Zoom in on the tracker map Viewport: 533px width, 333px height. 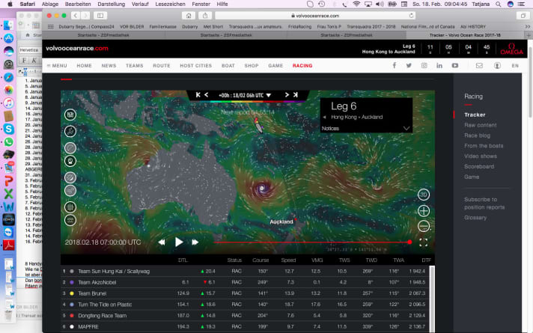[424, 211]
